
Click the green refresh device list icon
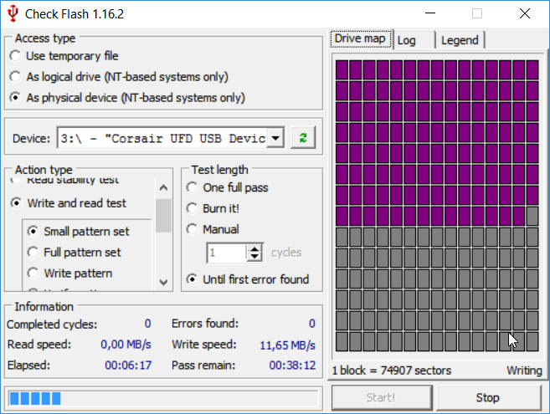pyautogui.click(x=303, y=138)
